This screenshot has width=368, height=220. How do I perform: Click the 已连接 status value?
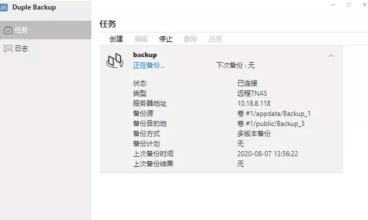pos(247,83)
